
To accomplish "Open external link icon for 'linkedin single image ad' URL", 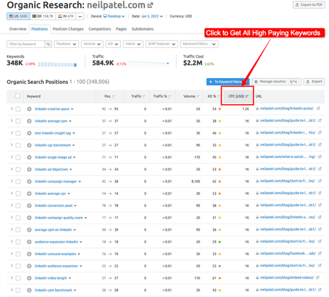I will (x=320, y=157).
